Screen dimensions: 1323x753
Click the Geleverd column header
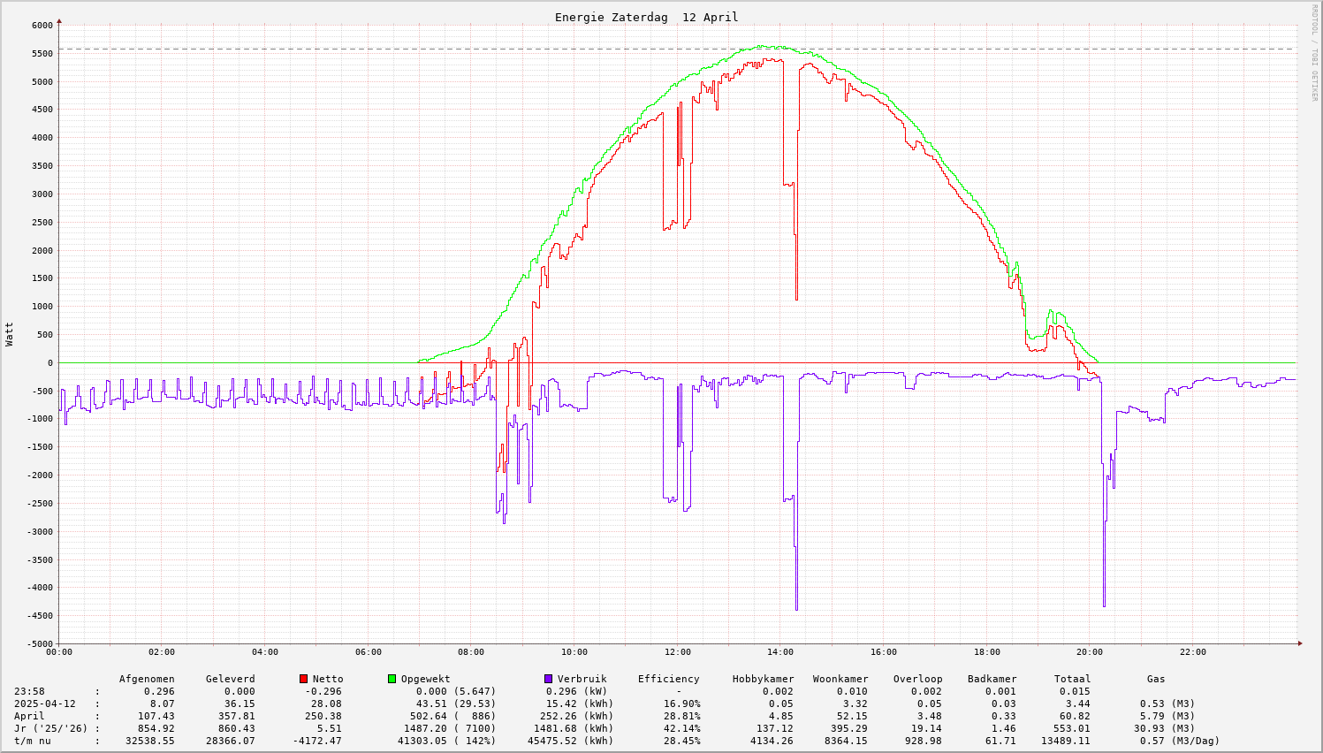tap(230, 679)
